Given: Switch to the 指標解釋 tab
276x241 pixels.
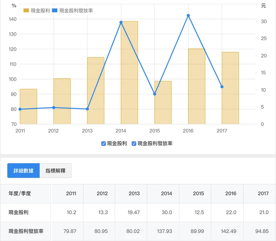Looking at the screenshot, I should click(56, 170).
